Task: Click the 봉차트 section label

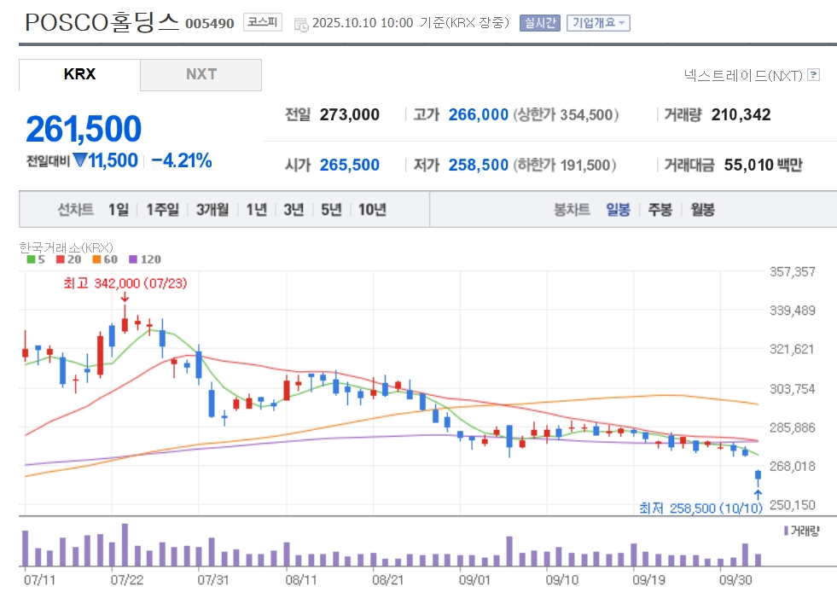Action: point(572,209)
